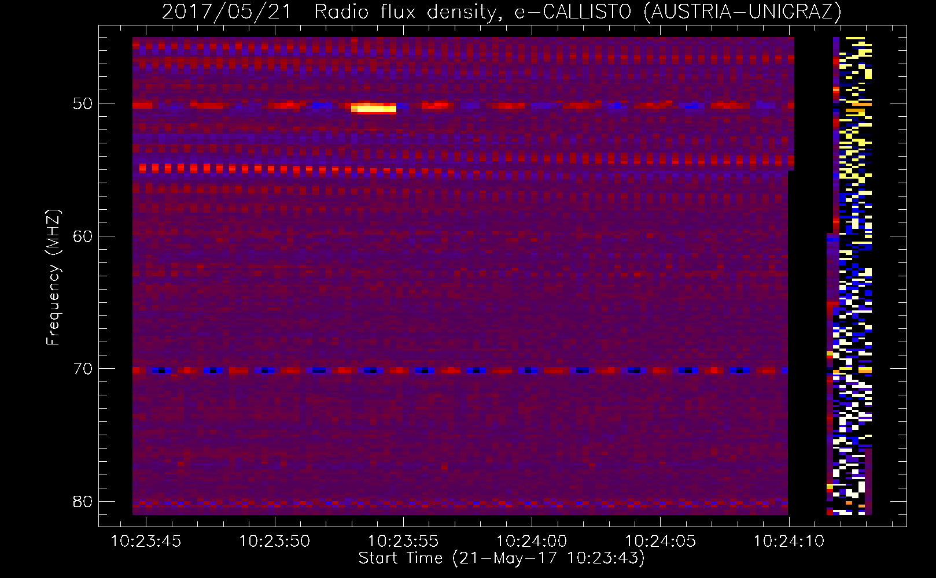Click the 10:24:00 time tick label
936x578 pixels.
coord(532,542)
